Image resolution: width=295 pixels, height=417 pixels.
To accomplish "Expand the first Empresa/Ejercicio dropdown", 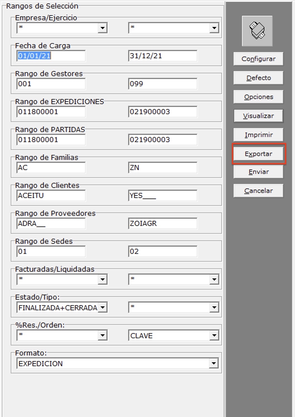I will [103, 28].
